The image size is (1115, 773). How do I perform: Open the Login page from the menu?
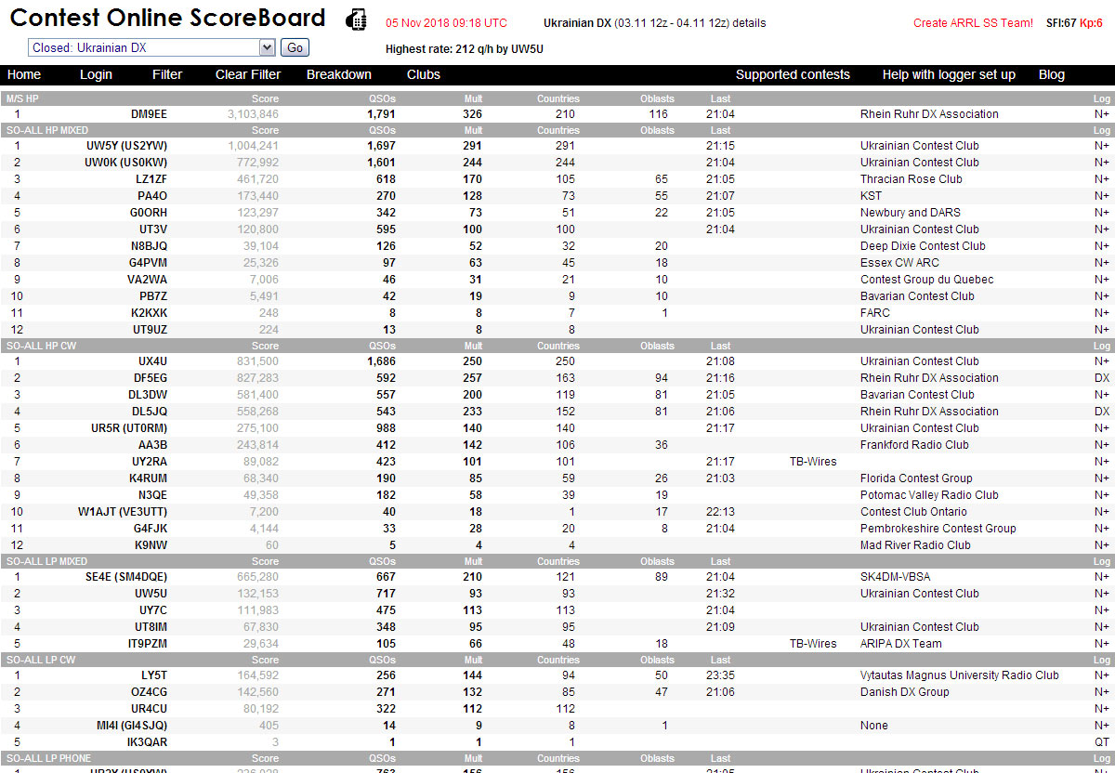coord(96,74)
